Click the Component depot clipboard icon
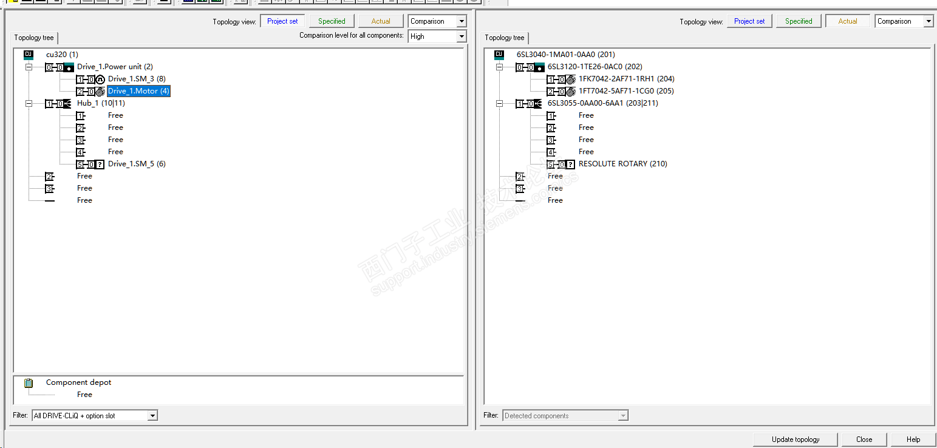This screenshot has width=937, height=448. pos(29,383)
